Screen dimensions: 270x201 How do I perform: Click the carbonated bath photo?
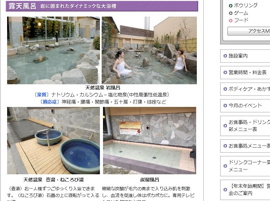tap(149, 141)
